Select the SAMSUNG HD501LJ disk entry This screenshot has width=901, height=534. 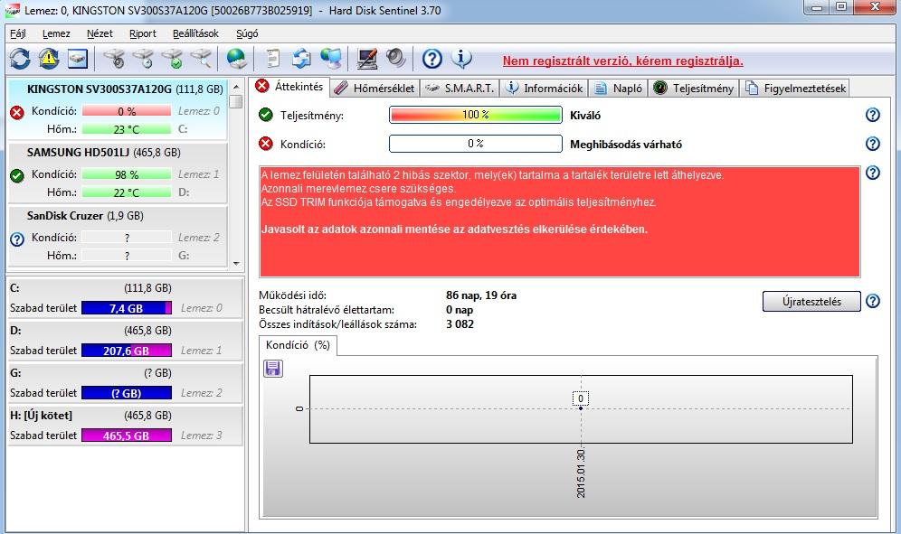(118, 173)
